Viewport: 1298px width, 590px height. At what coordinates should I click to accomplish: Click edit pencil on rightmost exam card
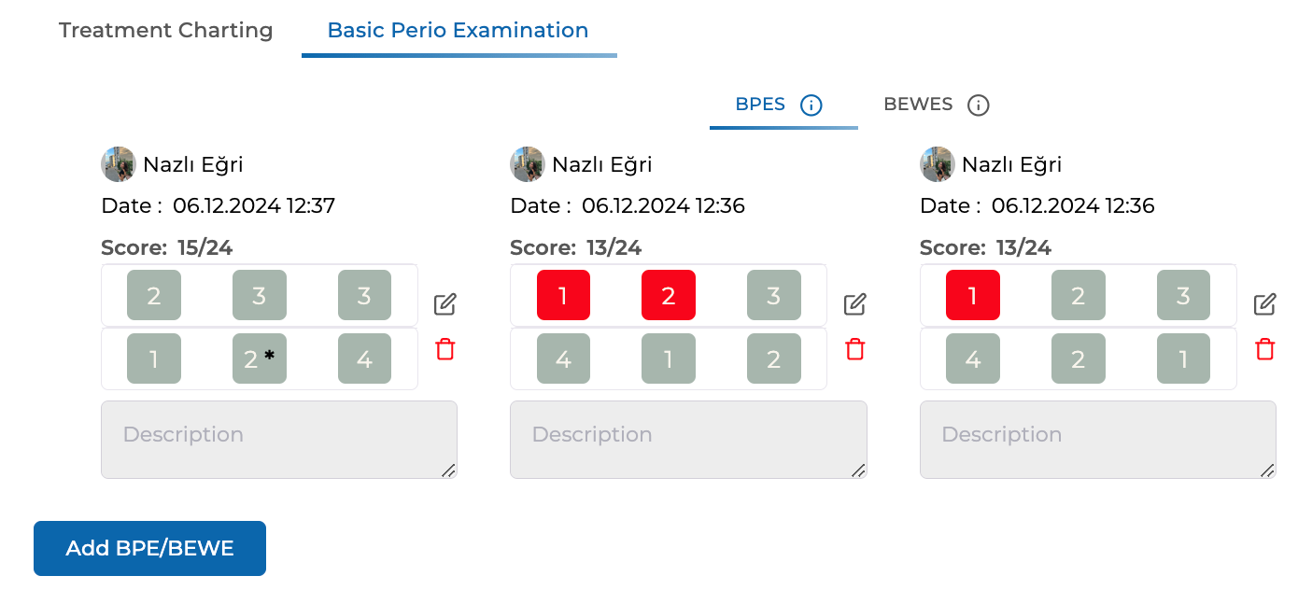(x=1264, y=304)
